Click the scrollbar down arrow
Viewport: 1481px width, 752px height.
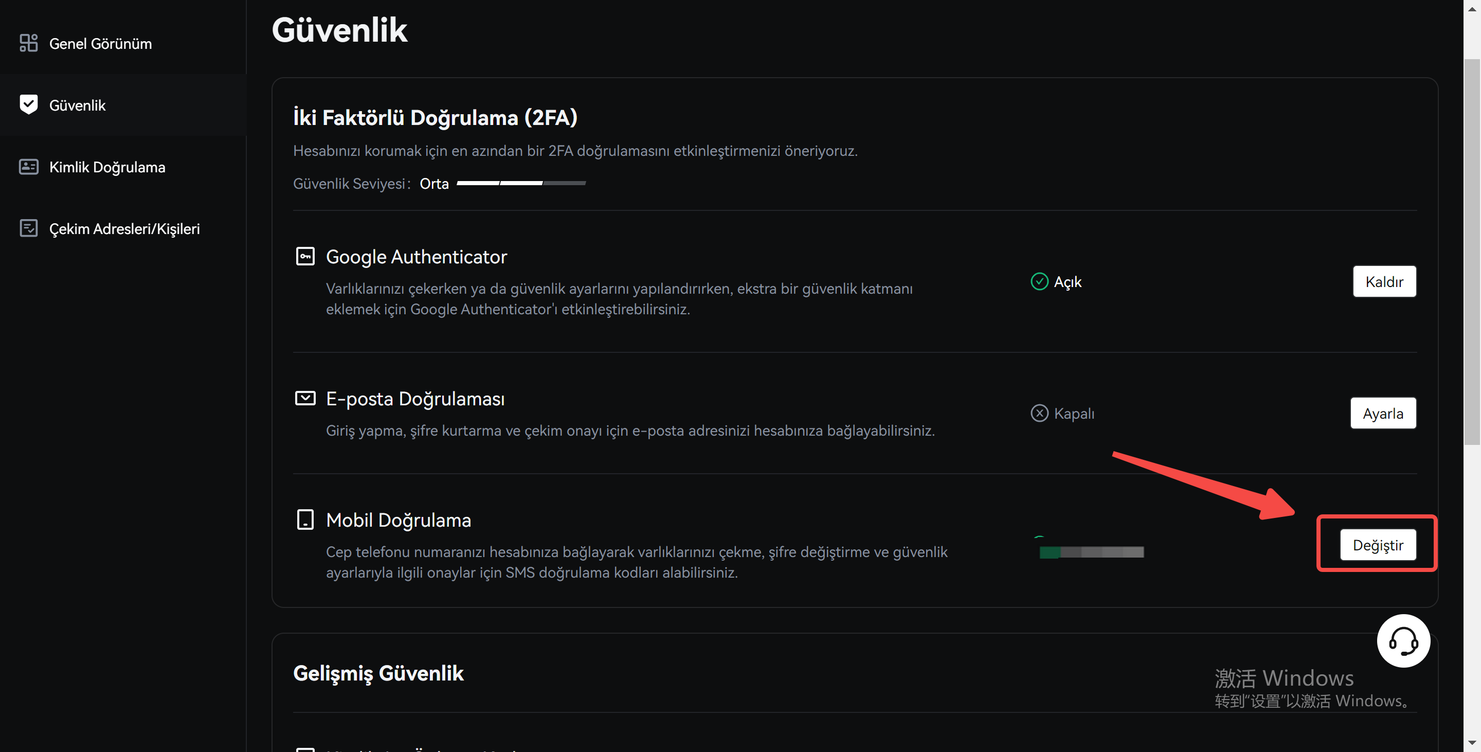[1472, 743]
